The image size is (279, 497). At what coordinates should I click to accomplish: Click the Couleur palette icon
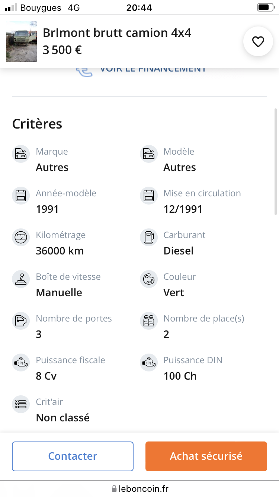(x=149, y=279)
